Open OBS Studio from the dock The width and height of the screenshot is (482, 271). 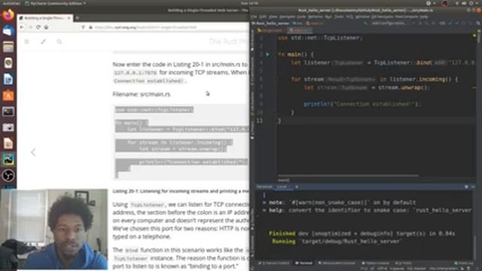point(8,175)
